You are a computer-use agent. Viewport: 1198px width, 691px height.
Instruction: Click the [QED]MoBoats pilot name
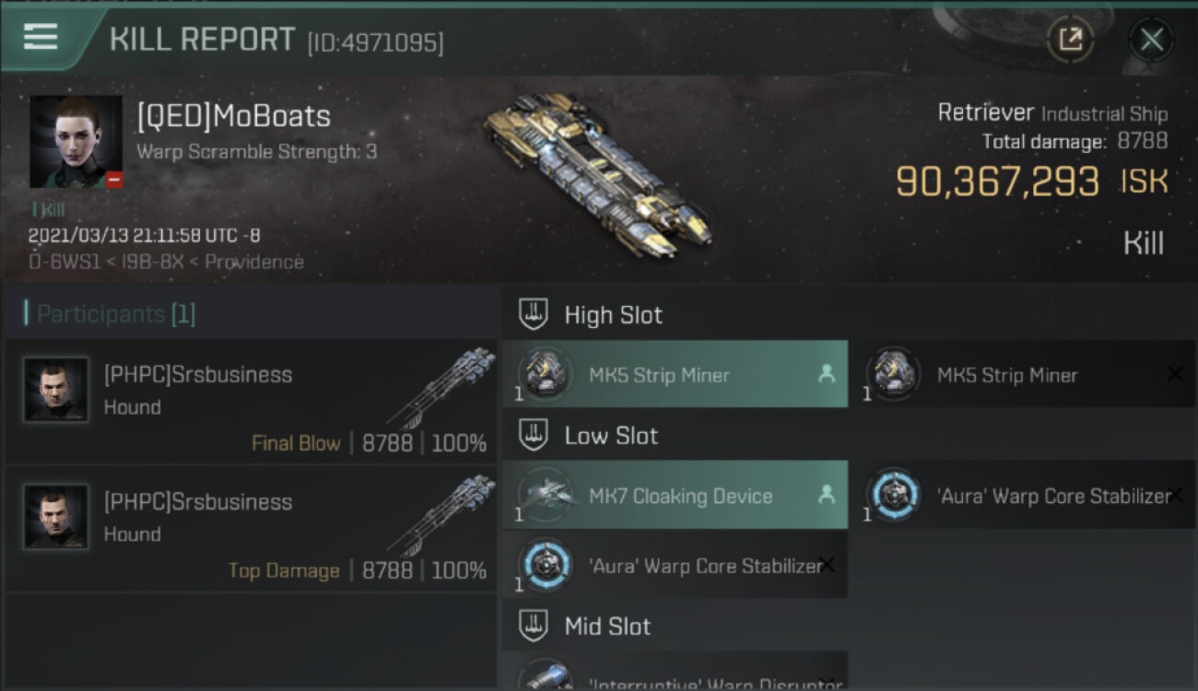coord(233,116)
